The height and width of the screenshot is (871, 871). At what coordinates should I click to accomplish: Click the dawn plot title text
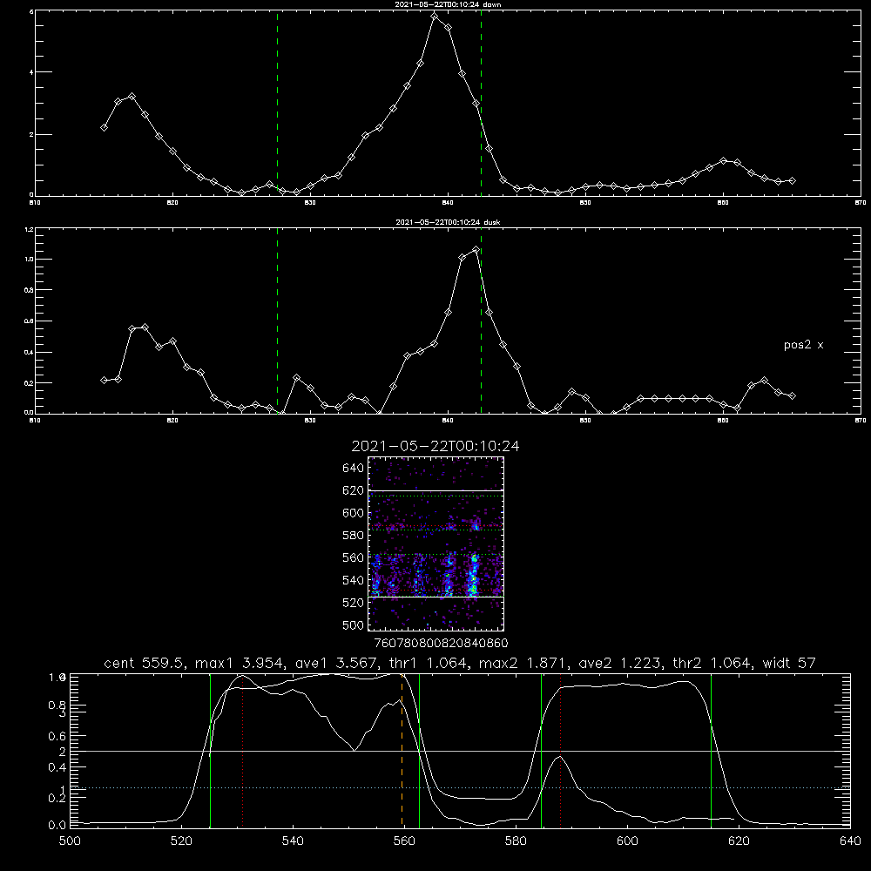coord(448,4)
